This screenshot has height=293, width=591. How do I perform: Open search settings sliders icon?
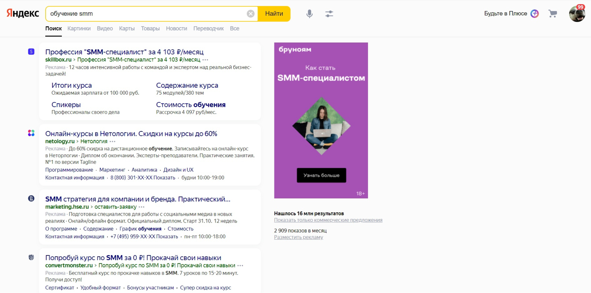click(x=329, y=14)
